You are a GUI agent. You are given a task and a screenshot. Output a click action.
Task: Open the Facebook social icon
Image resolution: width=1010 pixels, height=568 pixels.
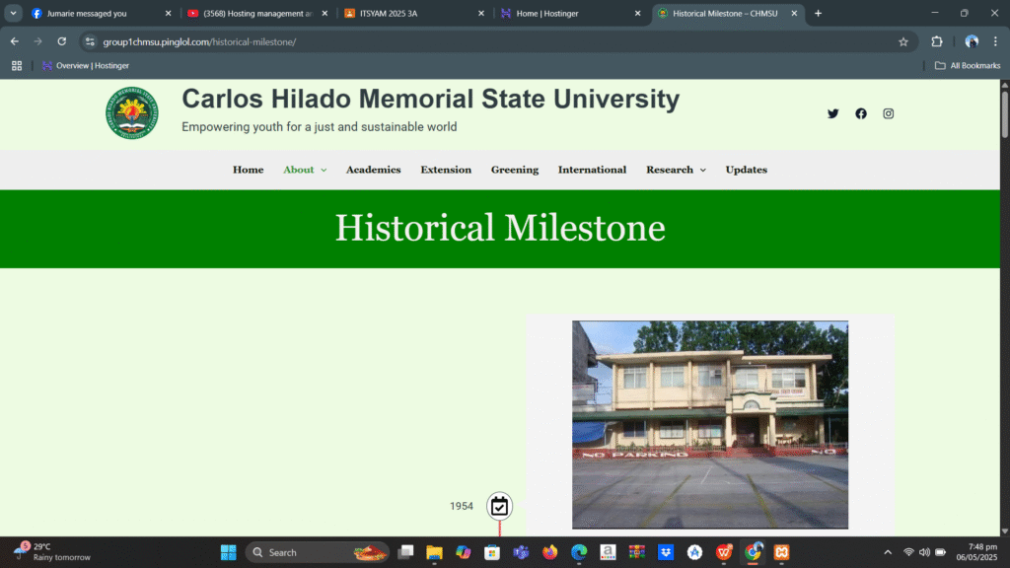pos(861,113)
